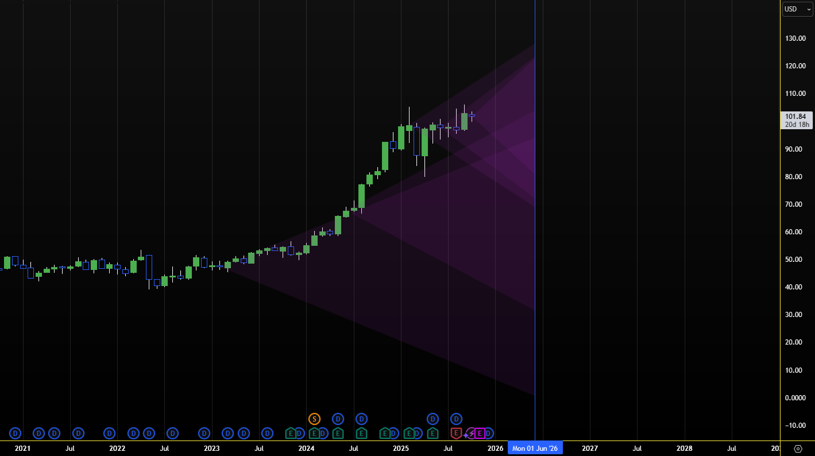Click the 110.00 price axis label
Image resolution: width=815 pixels, height=456 pixels.
click(x=795, y=94)
